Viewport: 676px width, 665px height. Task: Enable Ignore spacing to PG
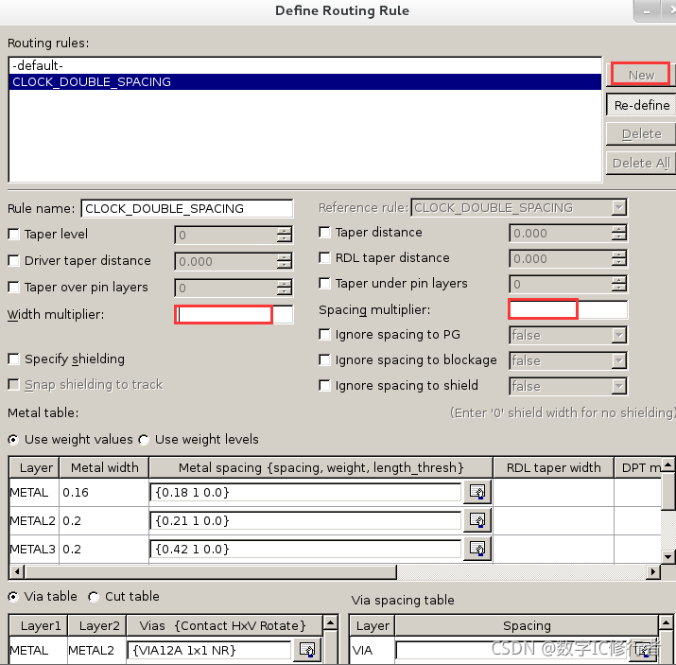coord(324,335)
